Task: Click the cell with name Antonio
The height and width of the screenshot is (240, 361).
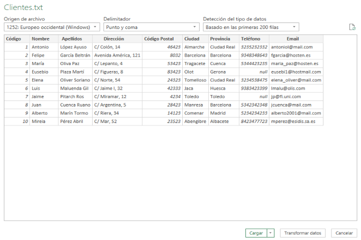Action: (44, 47)
